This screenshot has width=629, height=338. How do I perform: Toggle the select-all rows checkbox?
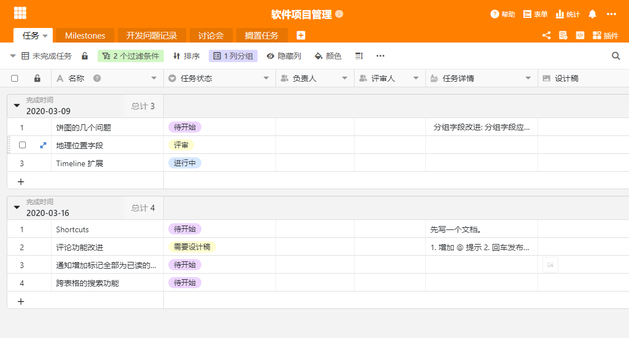coord(15,78)
